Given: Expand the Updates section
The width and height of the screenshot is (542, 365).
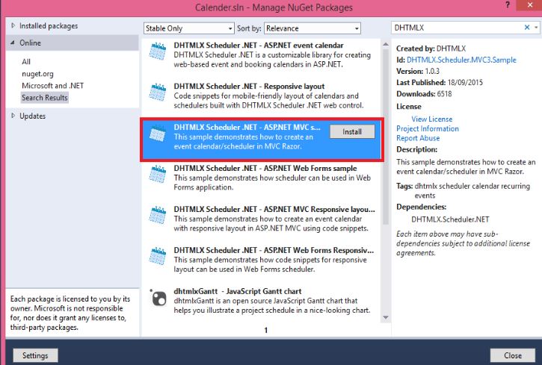Looking at the screenshot, I should tap(13, 116).
